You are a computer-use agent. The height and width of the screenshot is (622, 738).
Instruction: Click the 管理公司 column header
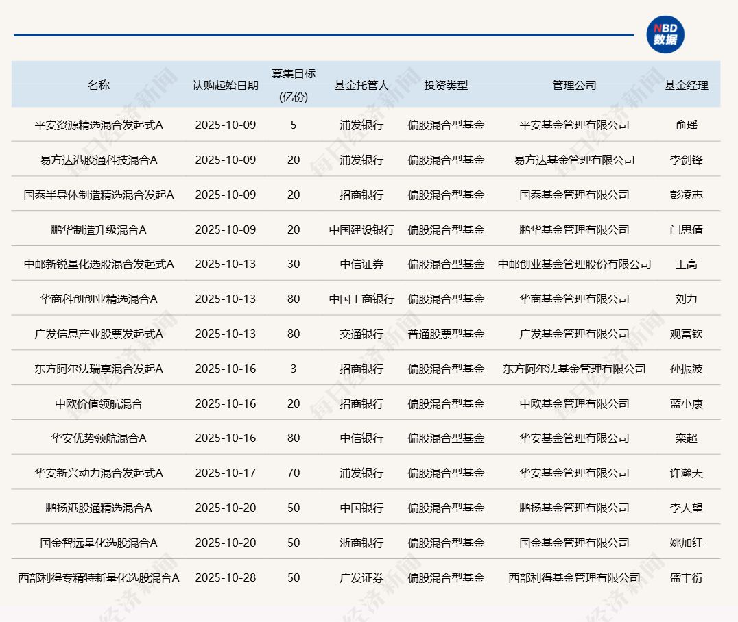tap(574, 86)
